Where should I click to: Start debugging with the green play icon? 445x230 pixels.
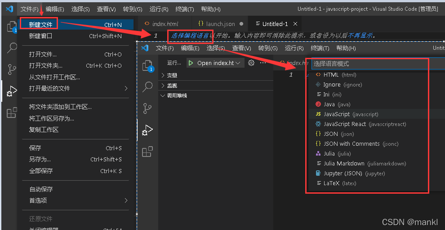click(x=191, y=63)
